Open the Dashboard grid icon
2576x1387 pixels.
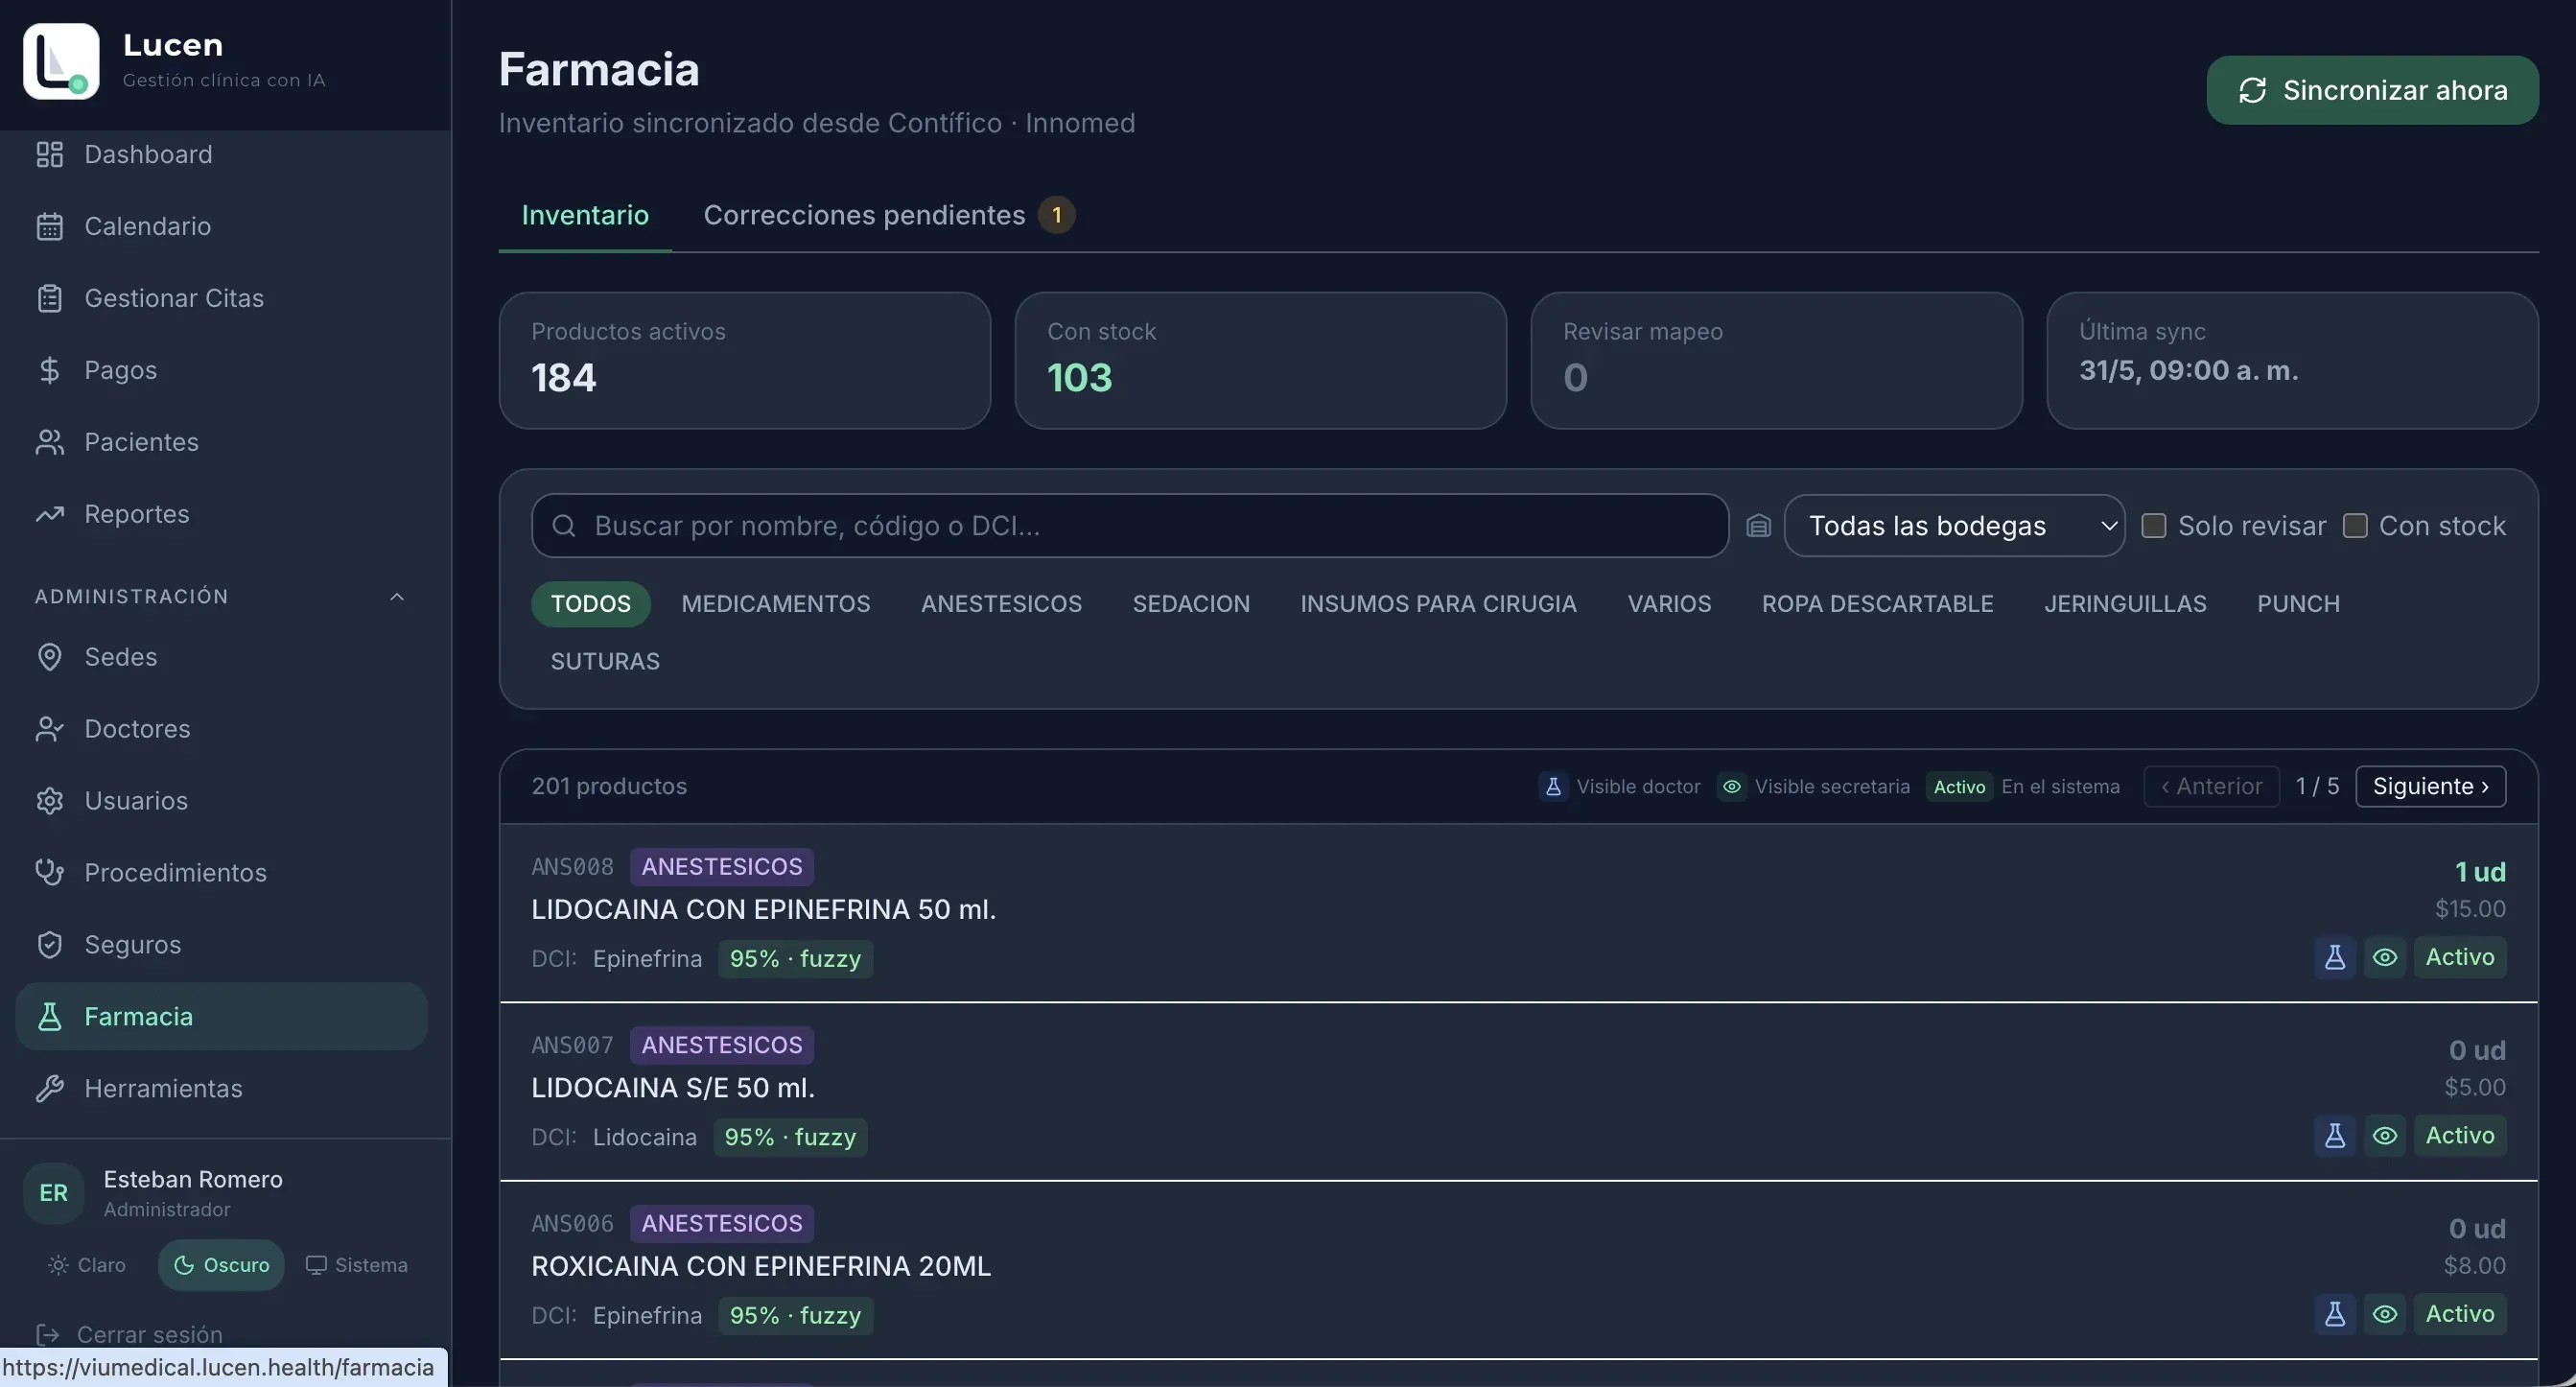[x=49, y=154]
